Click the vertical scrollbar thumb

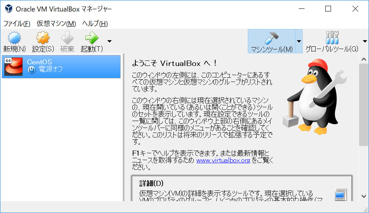tap(364, 105)
